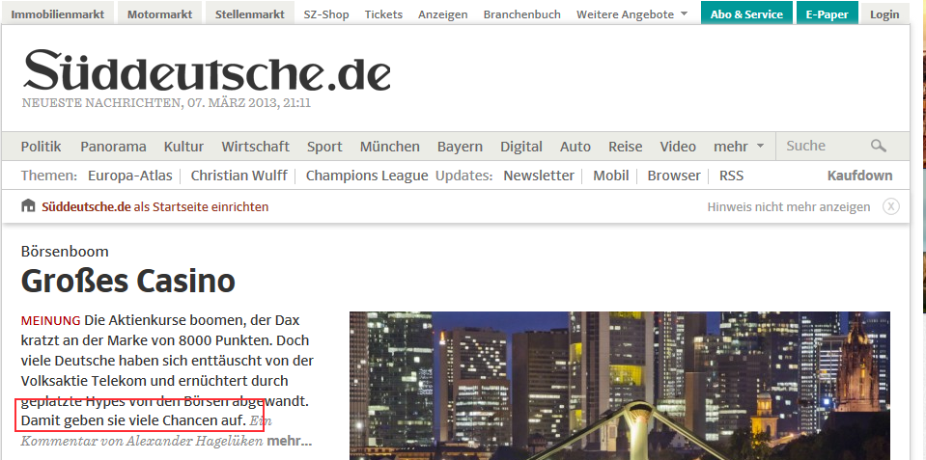926x460 pixels.
Task: Click the Abo & Service button
Action: 746,14
